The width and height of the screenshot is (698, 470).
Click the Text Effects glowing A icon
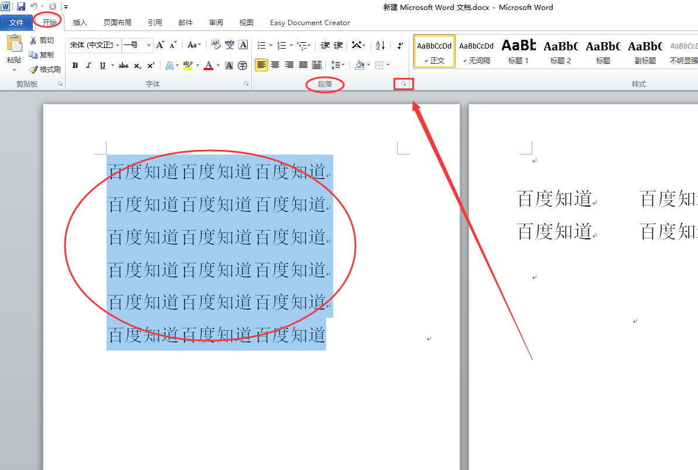(169, 66)
